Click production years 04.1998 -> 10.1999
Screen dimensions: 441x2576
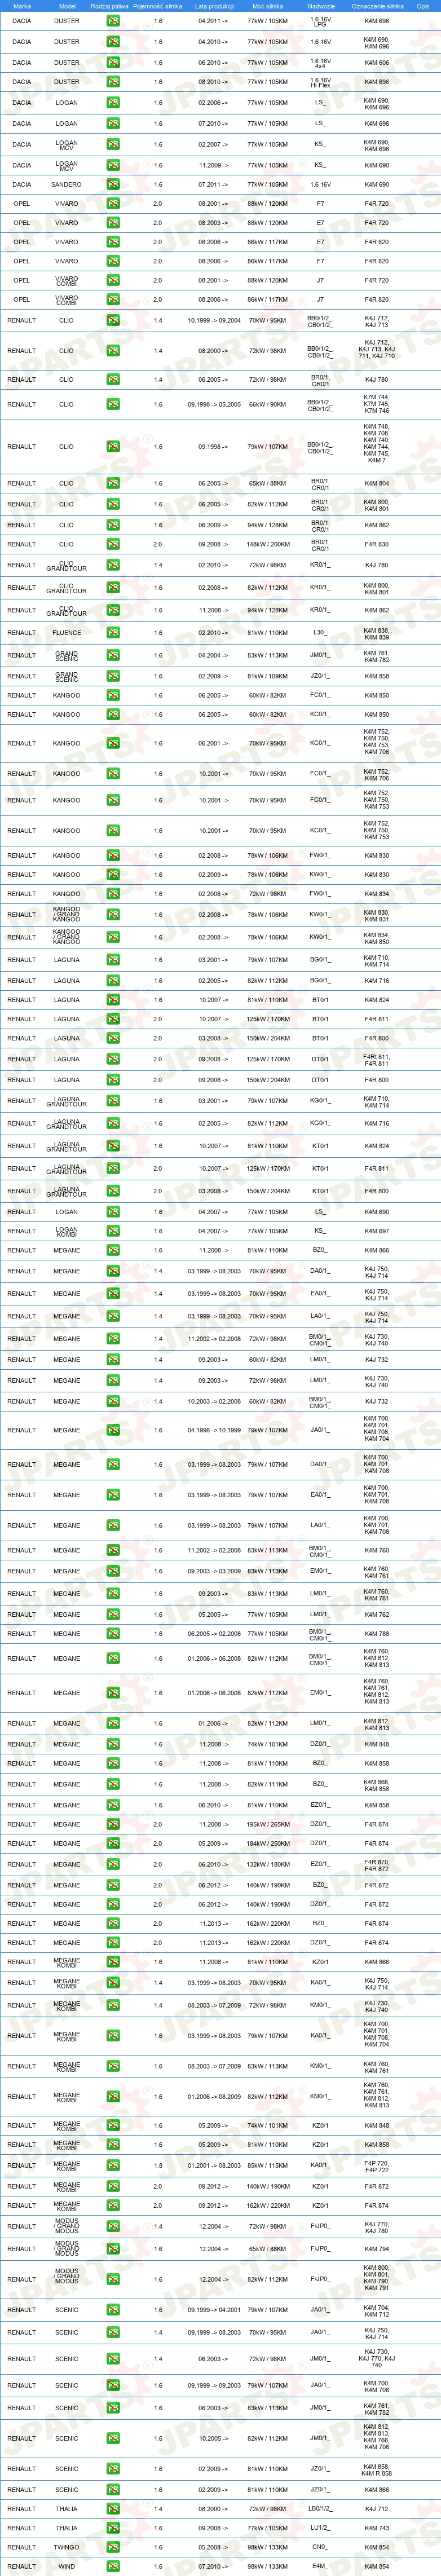pyautogui.click(x=214, y=1430)
